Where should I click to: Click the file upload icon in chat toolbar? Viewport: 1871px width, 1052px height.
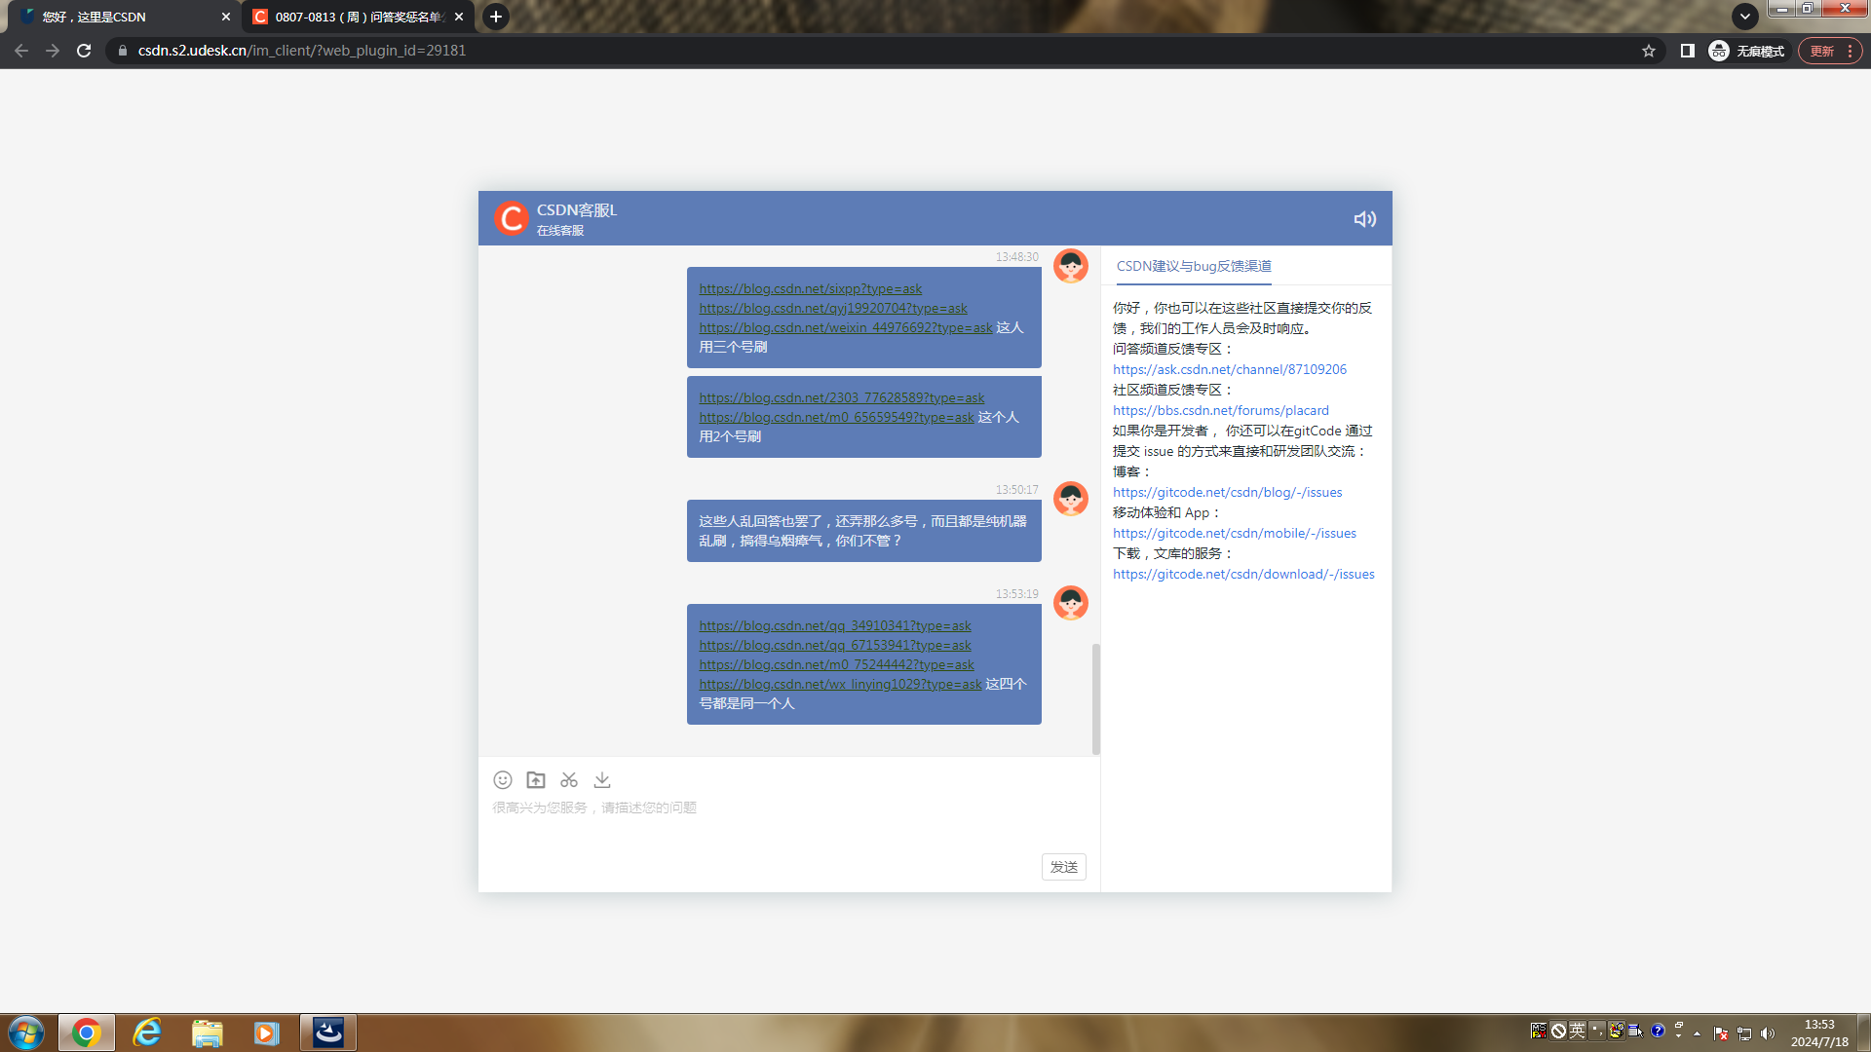tap(535, 779)
